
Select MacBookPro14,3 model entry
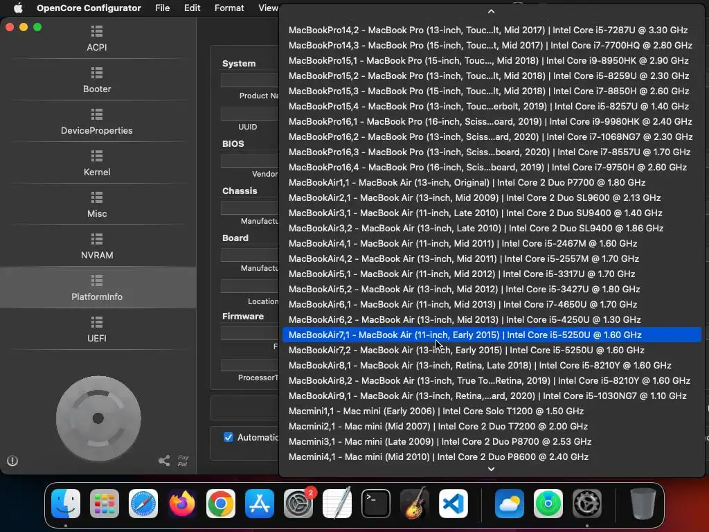click(492, 45)
